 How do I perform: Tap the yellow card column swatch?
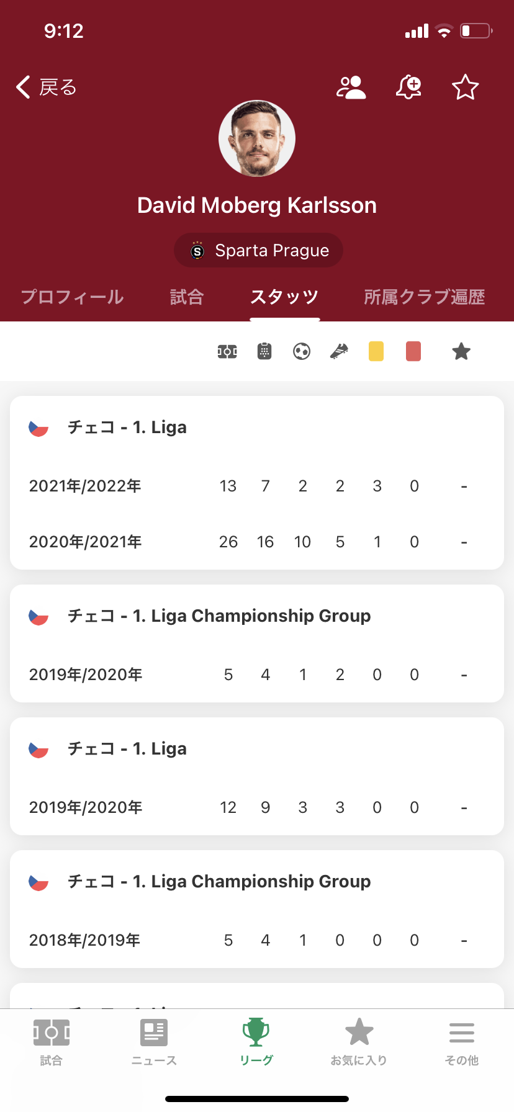click(376, 352)
